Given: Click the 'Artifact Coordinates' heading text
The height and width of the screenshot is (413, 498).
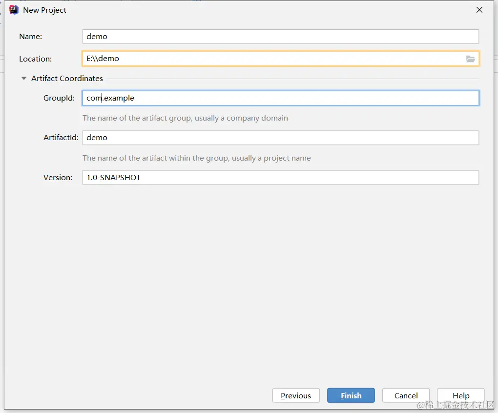Looking at the screenshot, I should point(67,79).
